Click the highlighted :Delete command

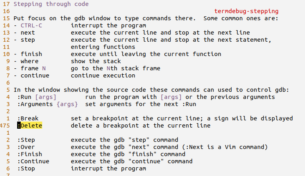(29, 126)
